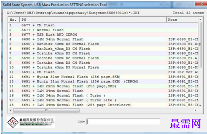The height and width of the screenshot is (134, 207).
Task: Click the 'Note' column header
Action: pyautogui.click(x=182, y=20)
